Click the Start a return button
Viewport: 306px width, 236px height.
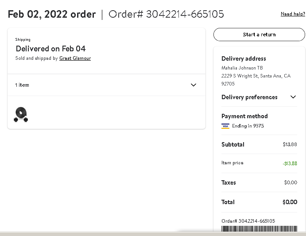click(x=259, y=35)
